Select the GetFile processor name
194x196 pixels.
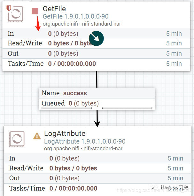(x=54, y=9)
